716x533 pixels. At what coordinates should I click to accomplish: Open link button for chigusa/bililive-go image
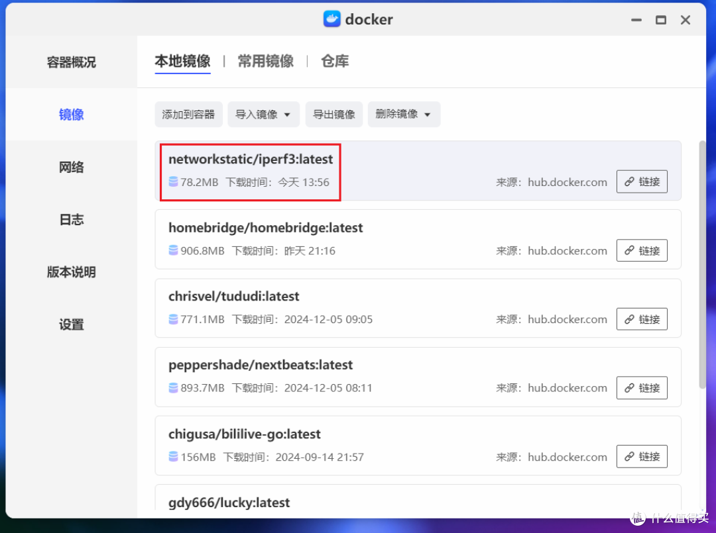click(x=642, y=456)
